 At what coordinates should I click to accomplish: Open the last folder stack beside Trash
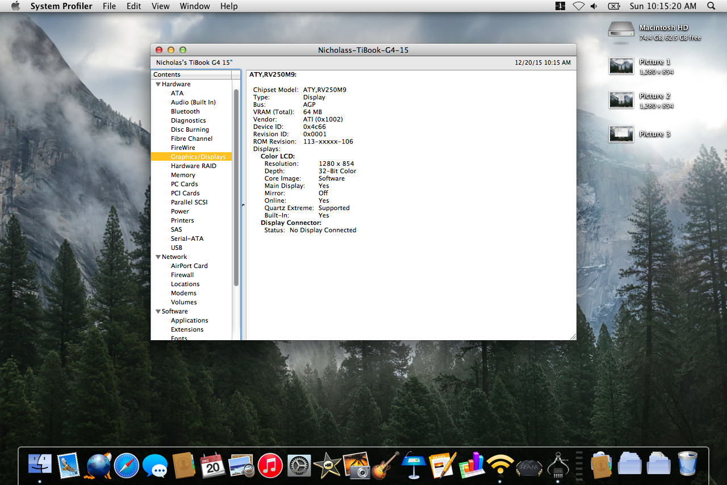pyautogui.click(x=659, y=465)
